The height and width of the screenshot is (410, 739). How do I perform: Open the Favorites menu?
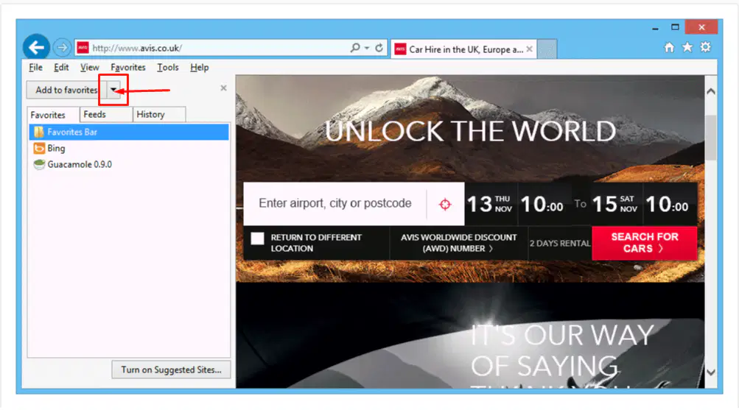[127, 67]
